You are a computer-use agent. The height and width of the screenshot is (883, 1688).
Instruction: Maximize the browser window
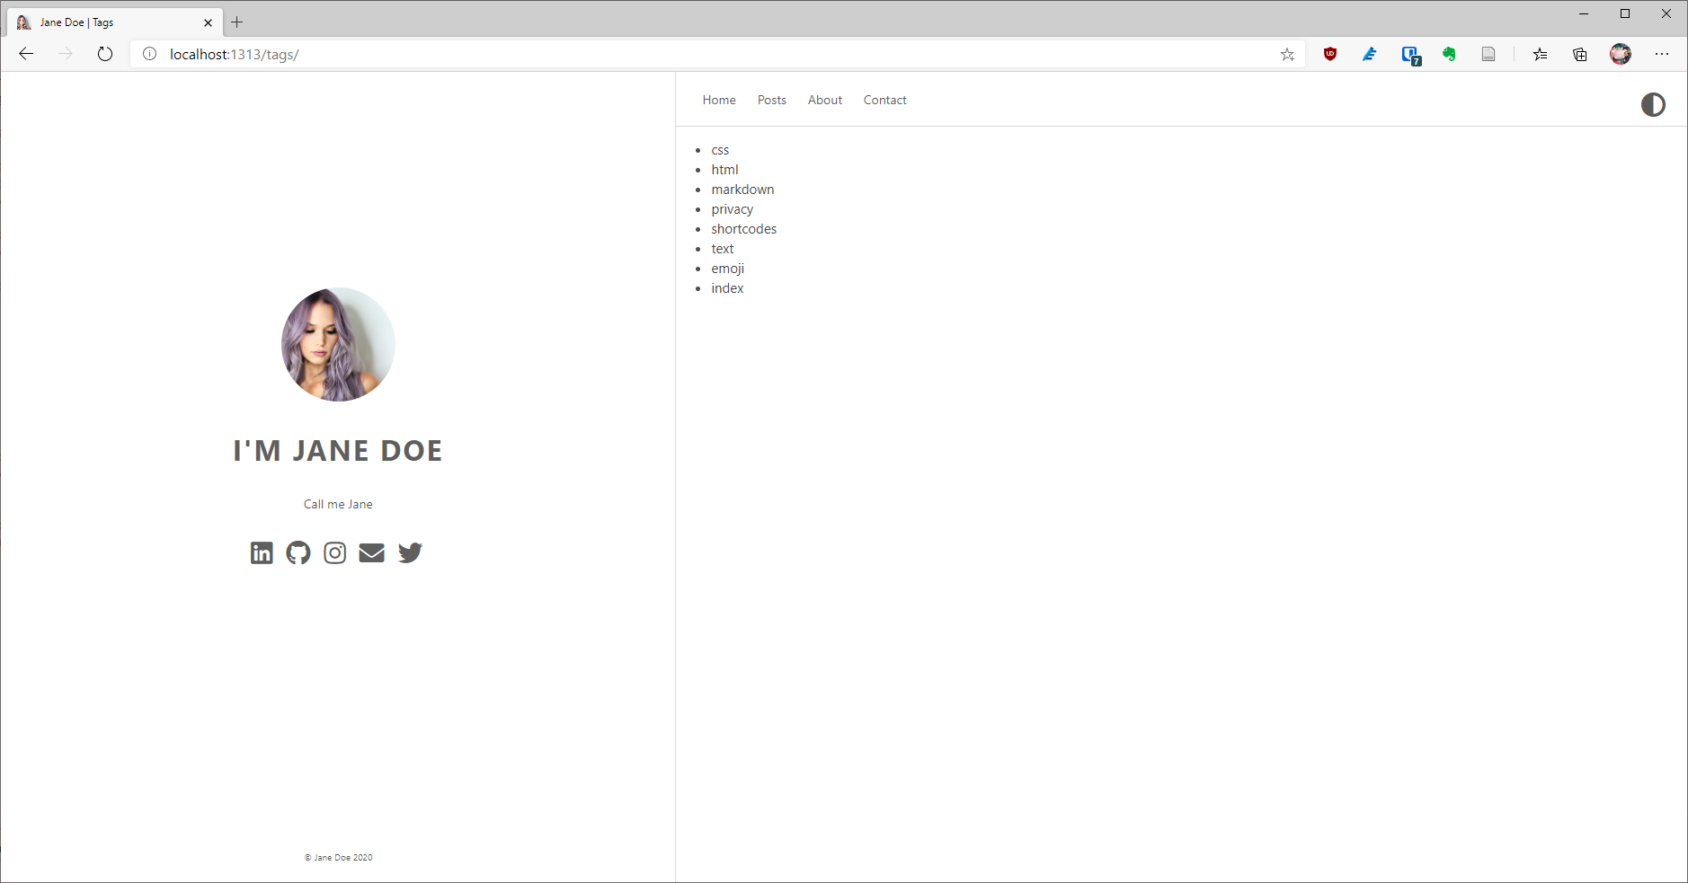pyautogui.click(x=1625, y=13)
